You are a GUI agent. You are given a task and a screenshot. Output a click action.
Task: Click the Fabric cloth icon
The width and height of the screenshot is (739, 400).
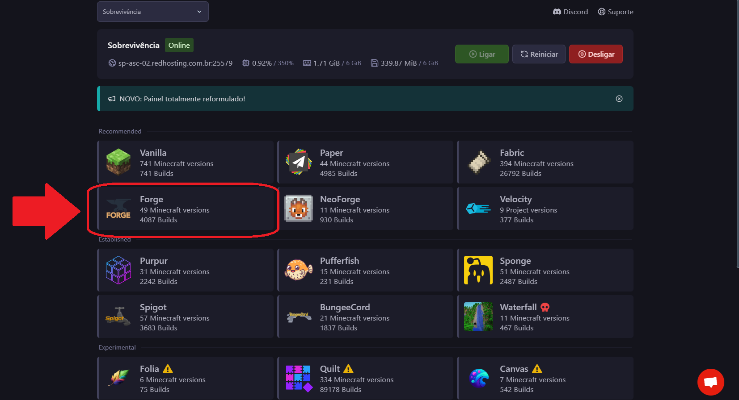pos(479,162)
